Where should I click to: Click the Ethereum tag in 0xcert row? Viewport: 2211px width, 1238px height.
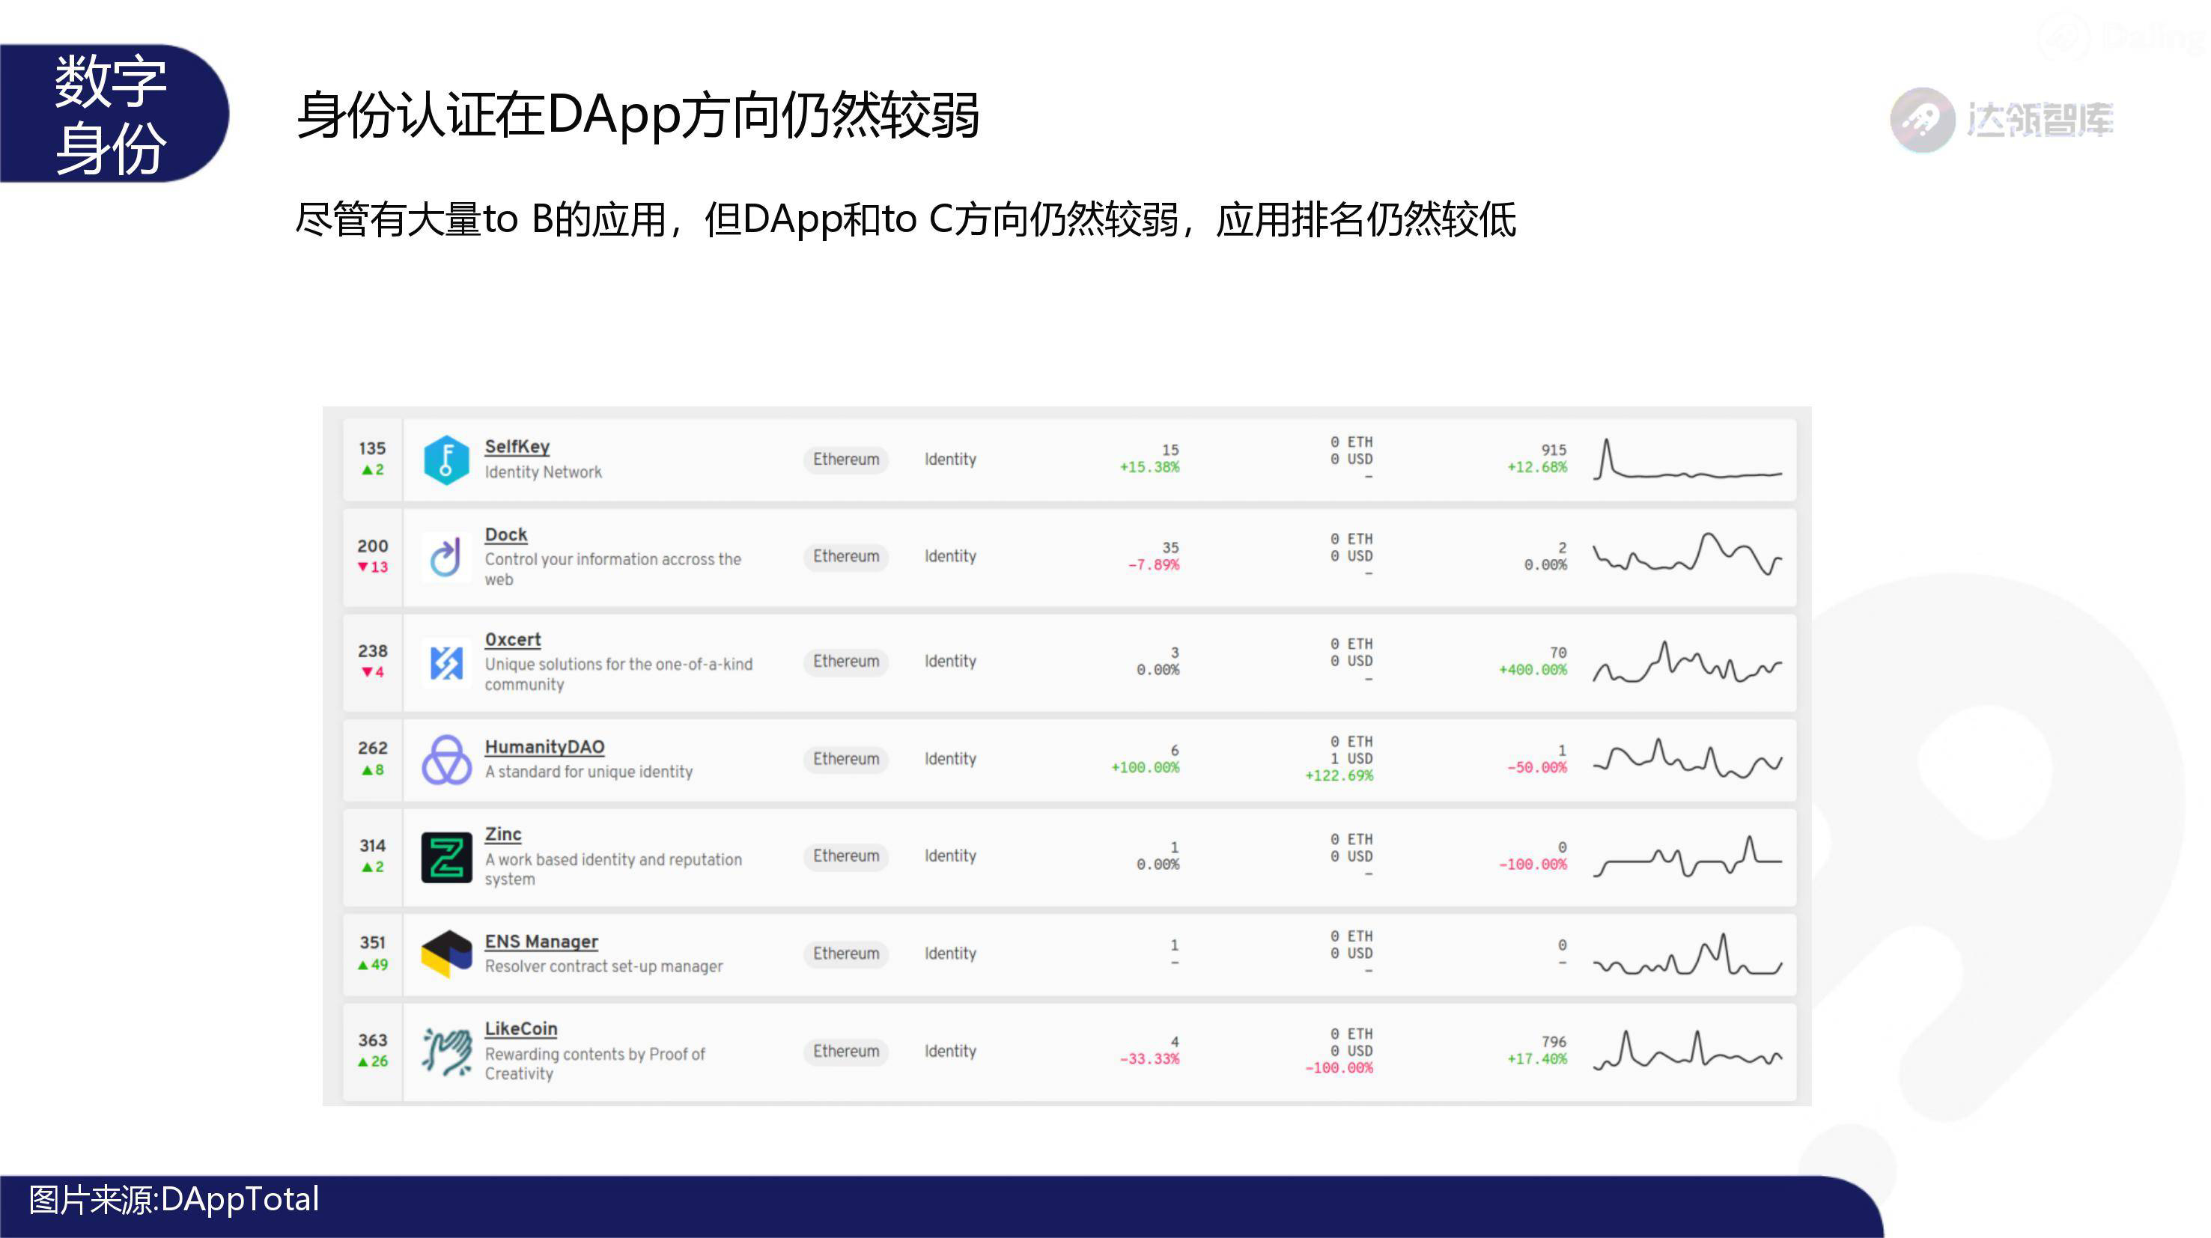[846, 662]
